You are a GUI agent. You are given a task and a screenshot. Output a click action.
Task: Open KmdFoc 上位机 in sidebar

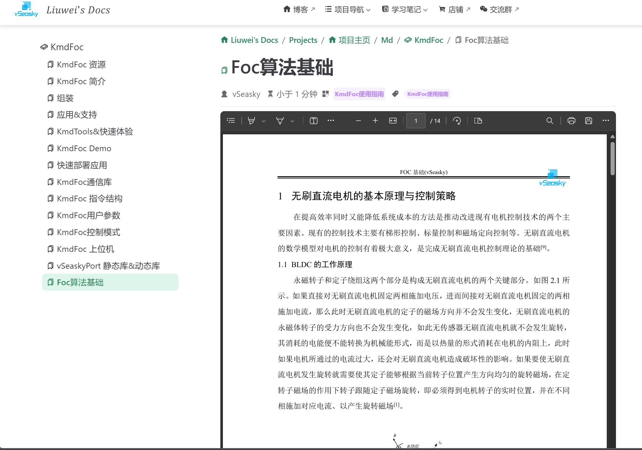pos(110,249)
